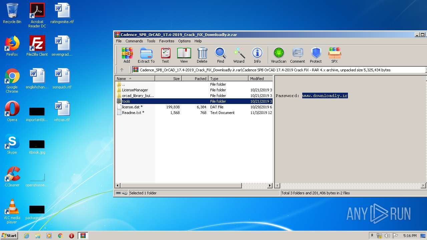427x240 pixels.
Task: Open the File menu
Action: point(119,41)
